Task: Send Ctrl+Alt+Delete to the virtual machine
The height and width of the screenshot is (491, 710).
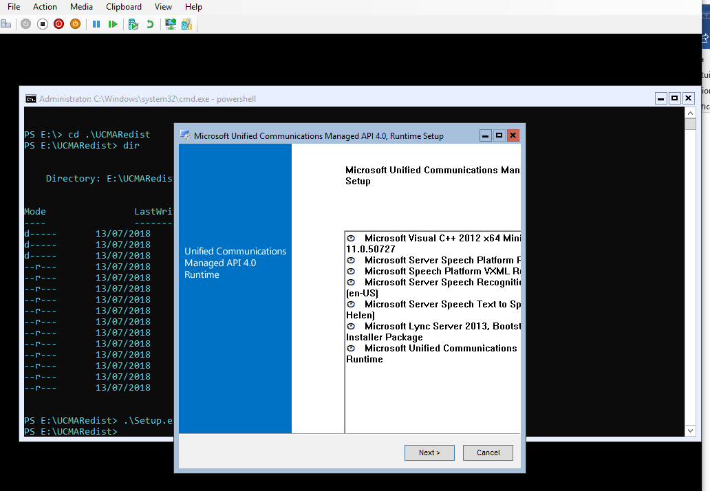Action: 6,24
